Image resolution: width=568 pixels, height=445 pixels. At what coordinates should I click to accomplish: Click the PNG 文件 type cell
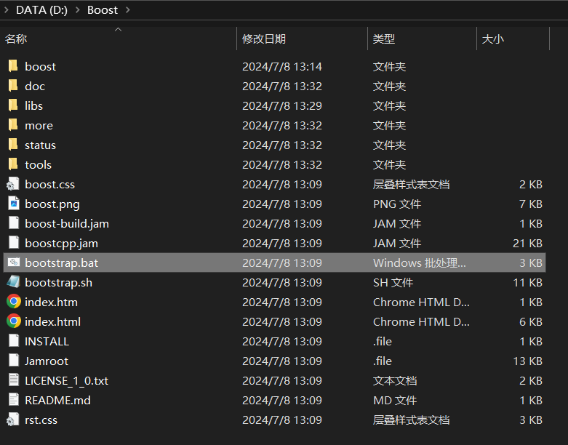coord(396,204)
